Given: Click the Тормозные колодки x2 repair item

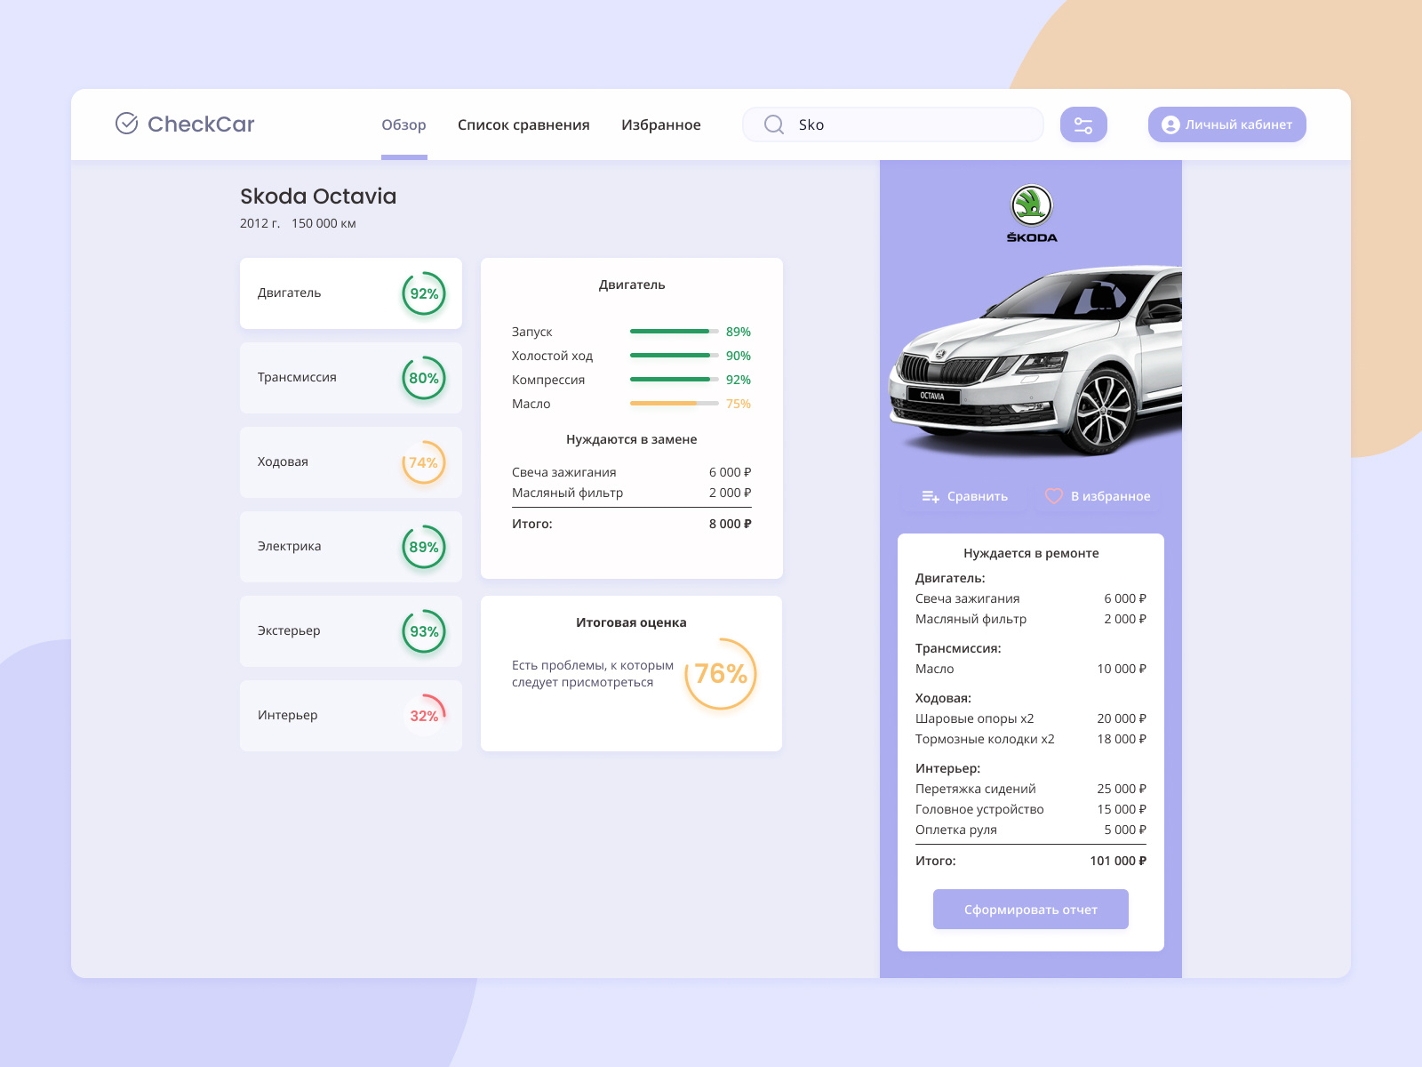Looking at the screenshot, I should [1031, 739].
